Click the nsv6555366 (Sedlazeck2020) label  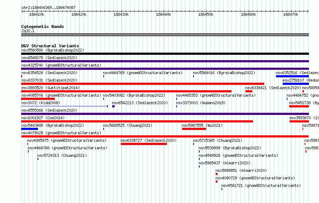[49, 110]
